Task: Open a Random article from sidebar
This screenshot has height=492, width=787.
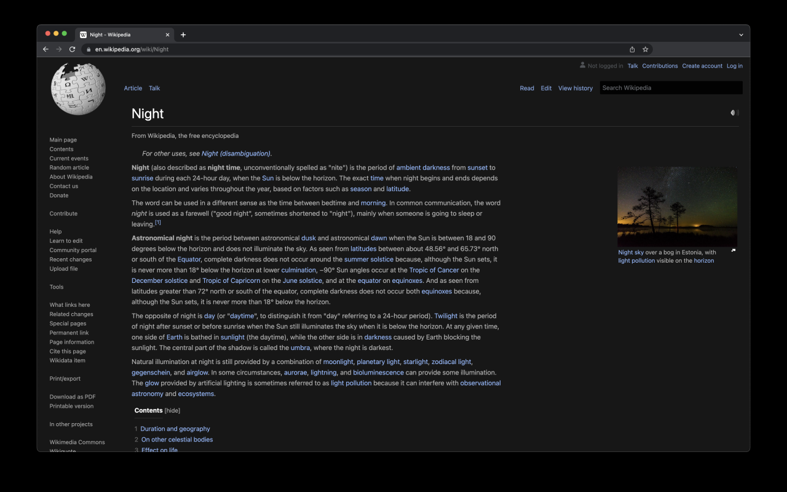Action: 69,167
